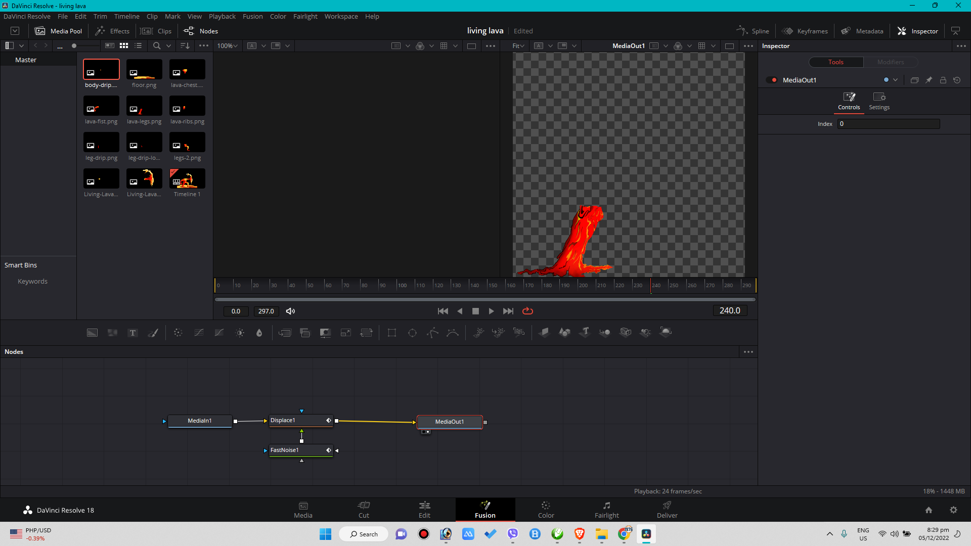Image resolution: width=971 pixels, height=546 pixels.
Task: Add a Color Curves tool
Action: pos(199,333)
